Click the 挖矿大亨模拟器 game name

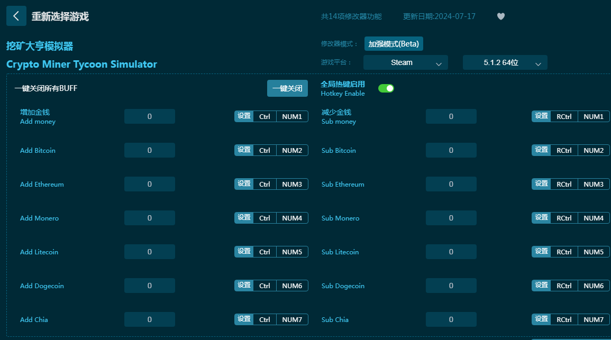click(x=40, y=47)
